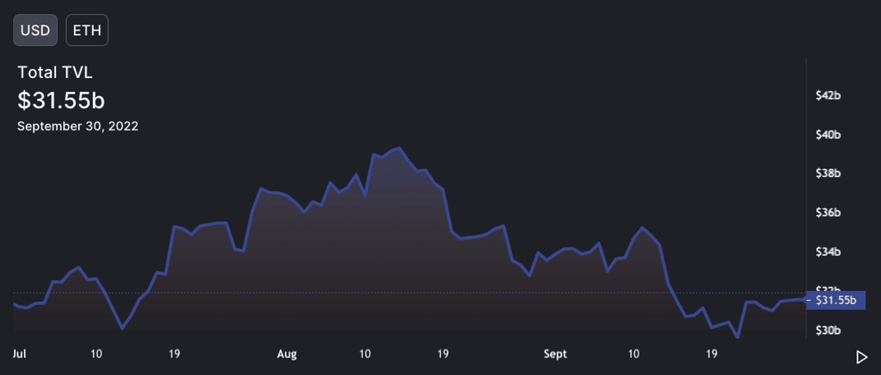881x375 pixels.
Task: Click the Aug label on time axis
Action: click(x=287, y=354)
